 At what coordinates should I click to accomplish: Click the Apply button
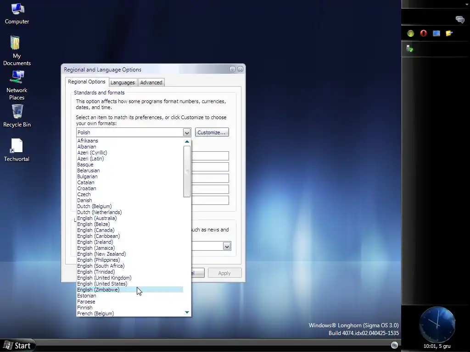[224, 273]
